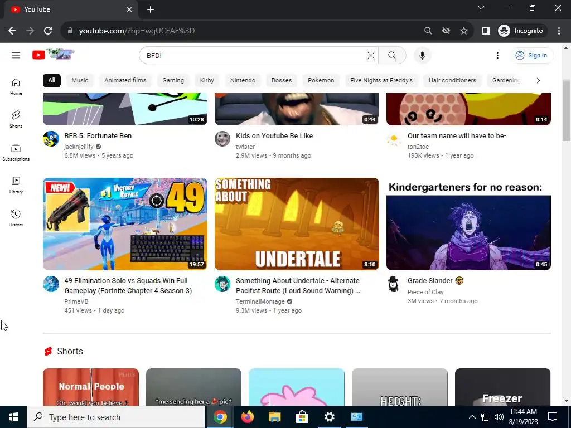This screenshot has height=428, width=571.
Task: Click the magnifying glass search button
Action: click(x=392, y=55)
